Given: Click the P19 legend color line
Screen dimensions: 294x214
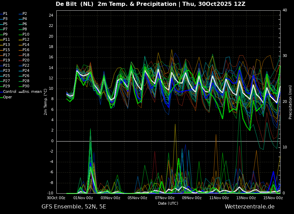Looking at the screenshot, I should point(1,60).
